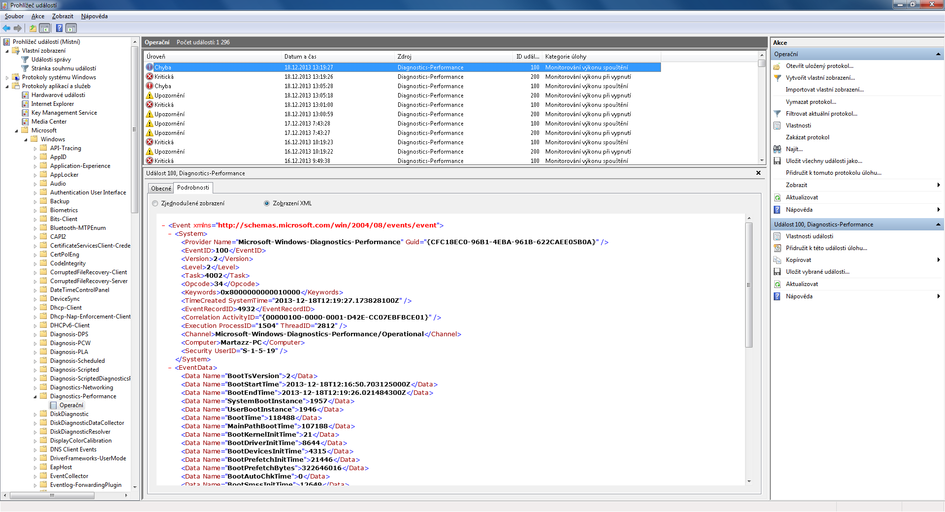Click the folder-up icon in toolbar
The height and width of the screenshot is (512, 945).
32,29
